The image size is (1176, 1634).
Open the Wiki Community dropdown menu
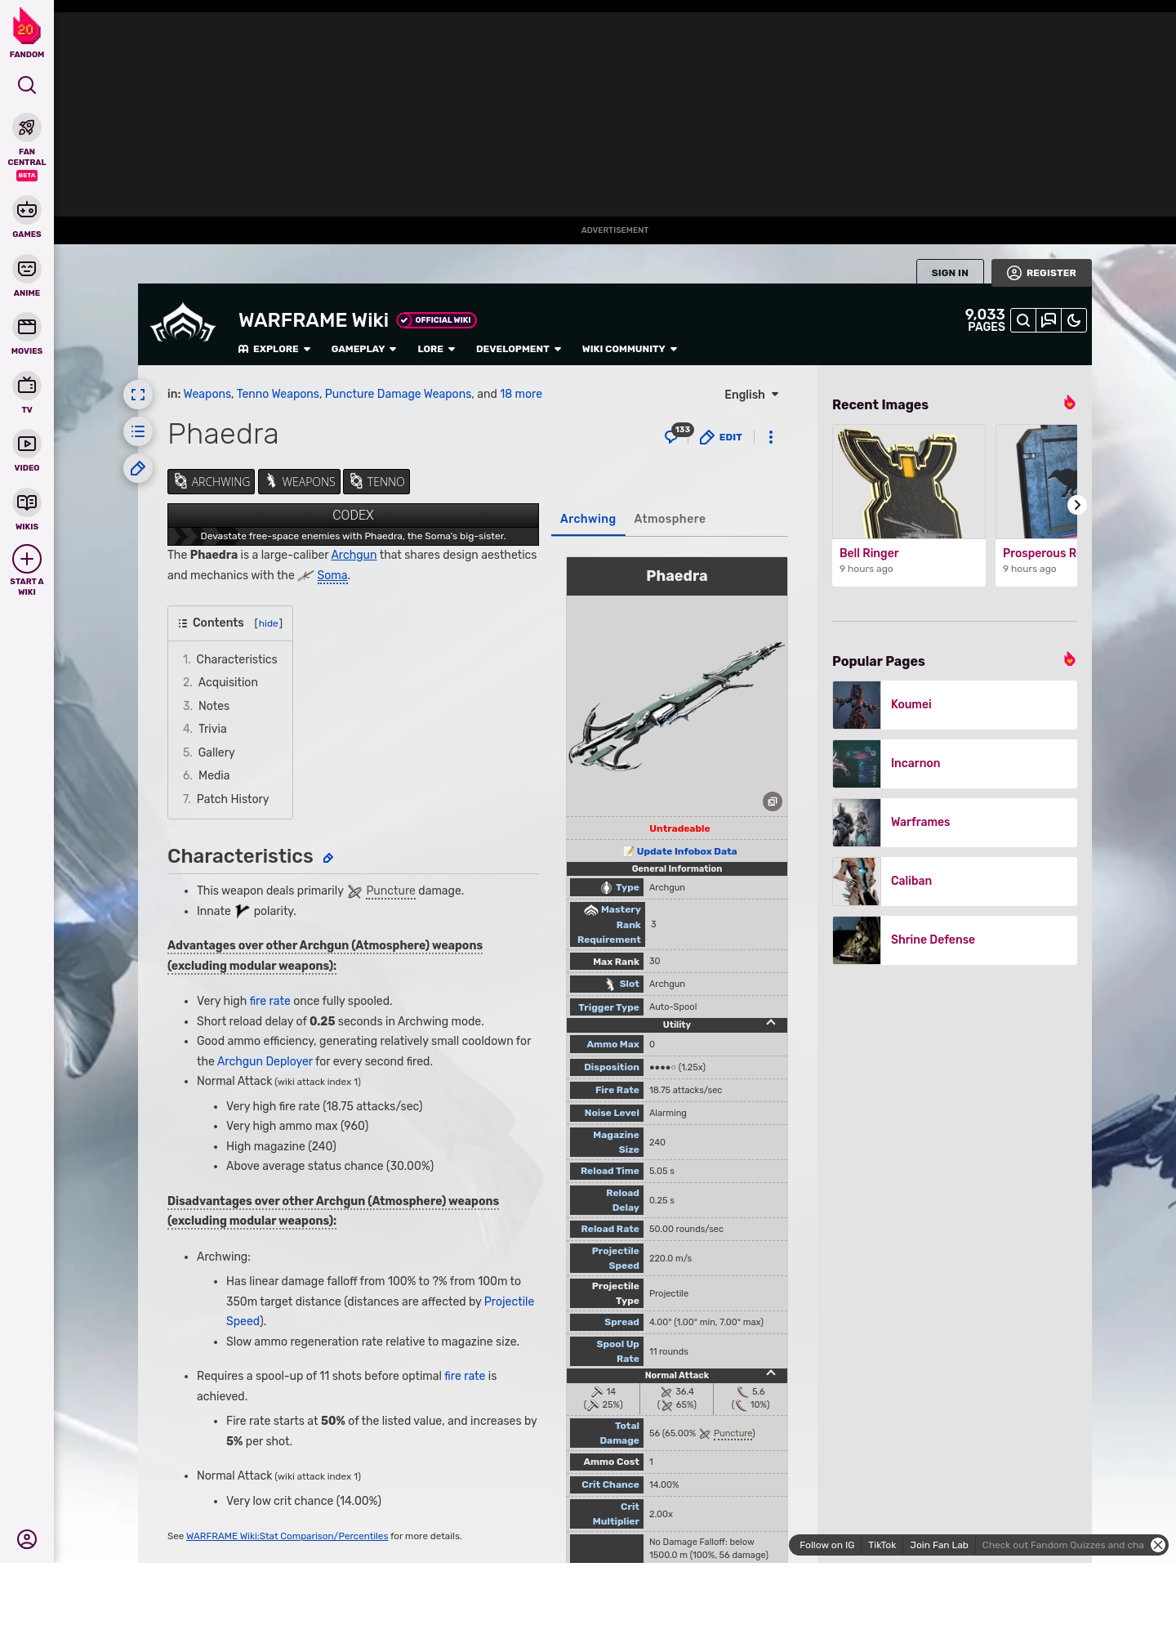(x=630, y=349)
